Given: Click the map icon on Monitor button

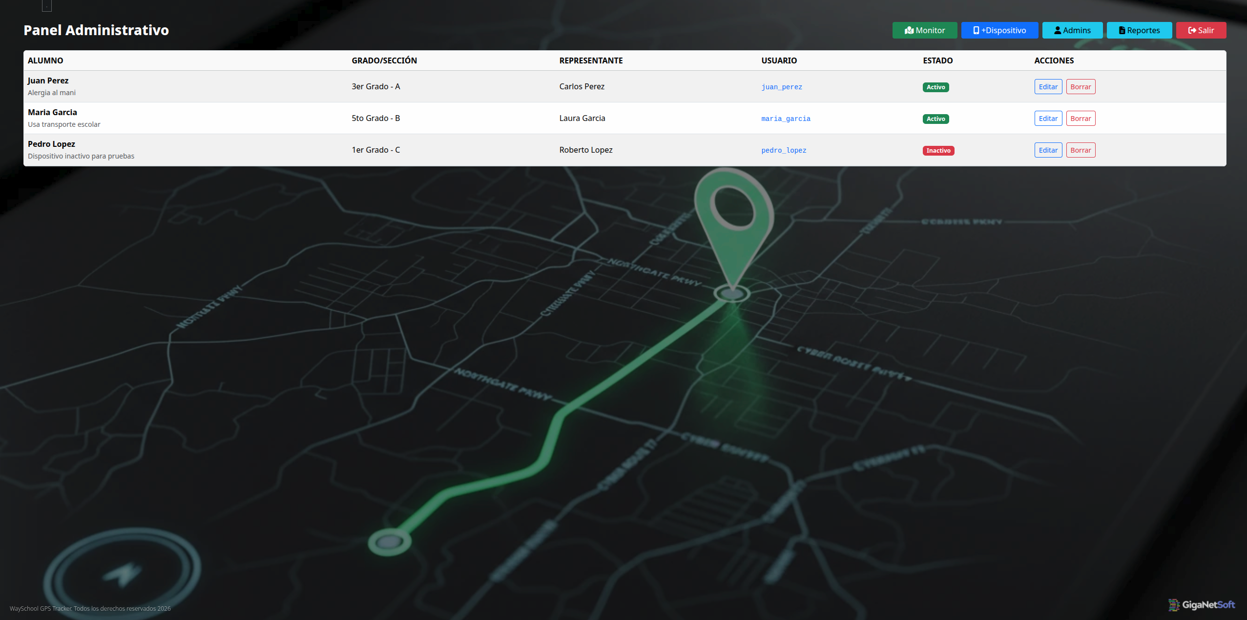Looking at the screenshot, I should tap(909, 30).
